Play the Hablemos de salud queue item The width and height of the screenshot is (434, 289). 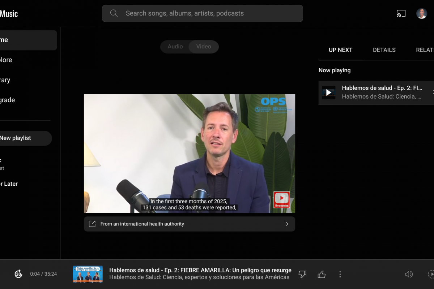(329, 92)
